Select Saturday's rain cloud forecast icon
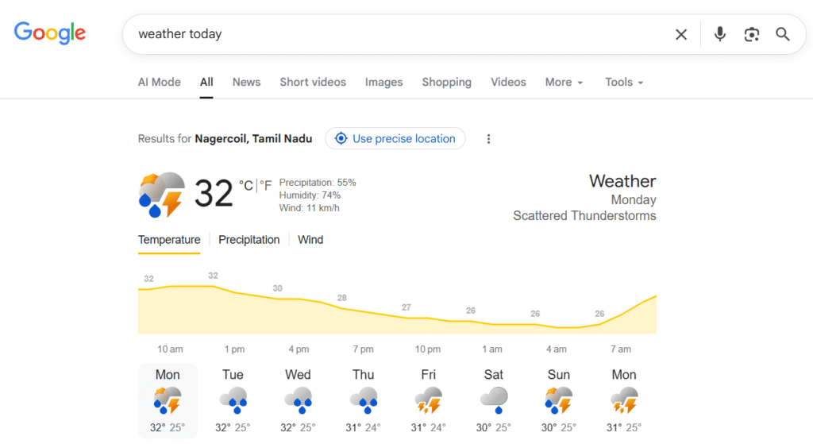The image size is (813, 444). (494, 400)
